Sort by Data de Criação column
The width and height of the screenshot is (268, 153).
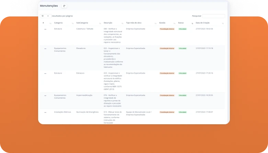[202, 23]
